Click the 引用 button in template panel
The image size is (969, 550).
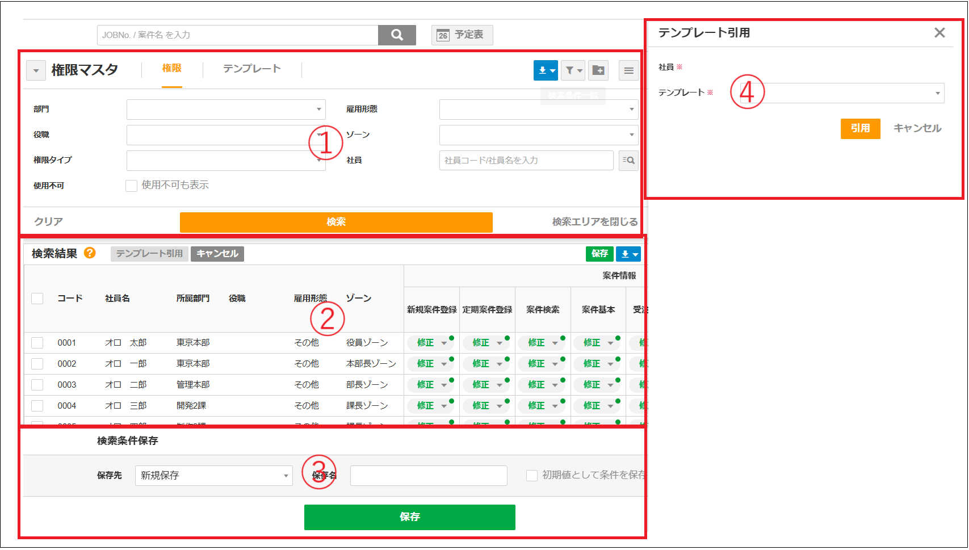coord(860,129)
